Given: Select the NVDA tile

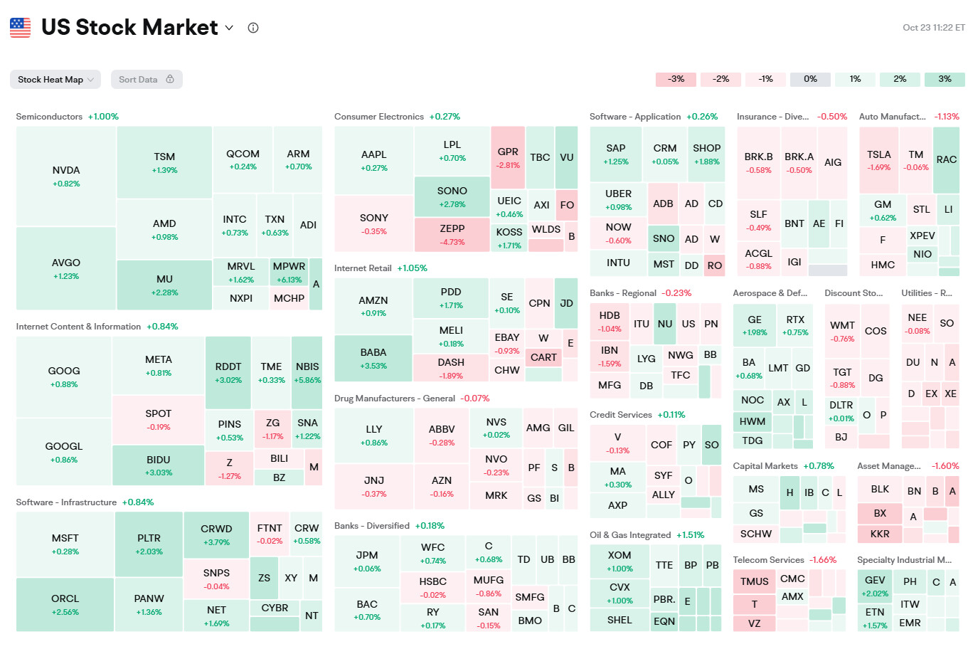Looking at the screenshot, I should click(66, 176).
